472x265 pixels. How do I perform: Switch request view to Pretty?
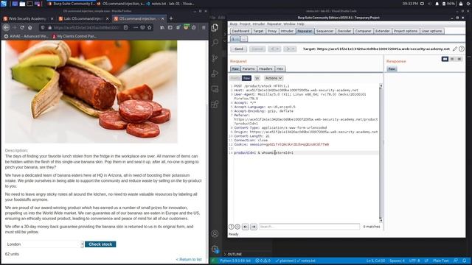click(x=235, y=78)
